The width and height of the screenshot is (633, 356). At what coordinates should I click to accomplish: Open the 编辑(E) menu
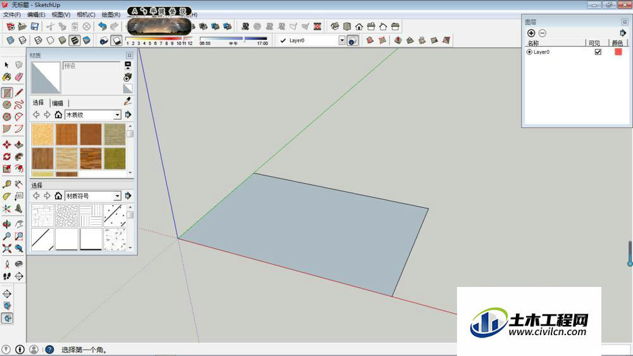click(x=36, y=15)
